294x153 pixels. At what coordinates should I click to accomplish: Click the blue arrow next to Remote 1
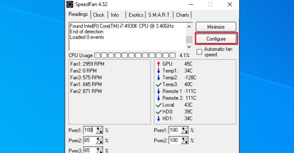(x=158, y=91)
